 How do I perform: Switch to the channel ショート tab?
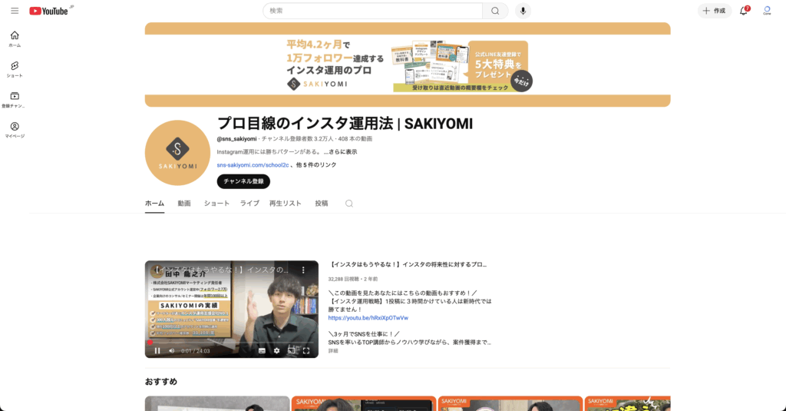point(216,204)
